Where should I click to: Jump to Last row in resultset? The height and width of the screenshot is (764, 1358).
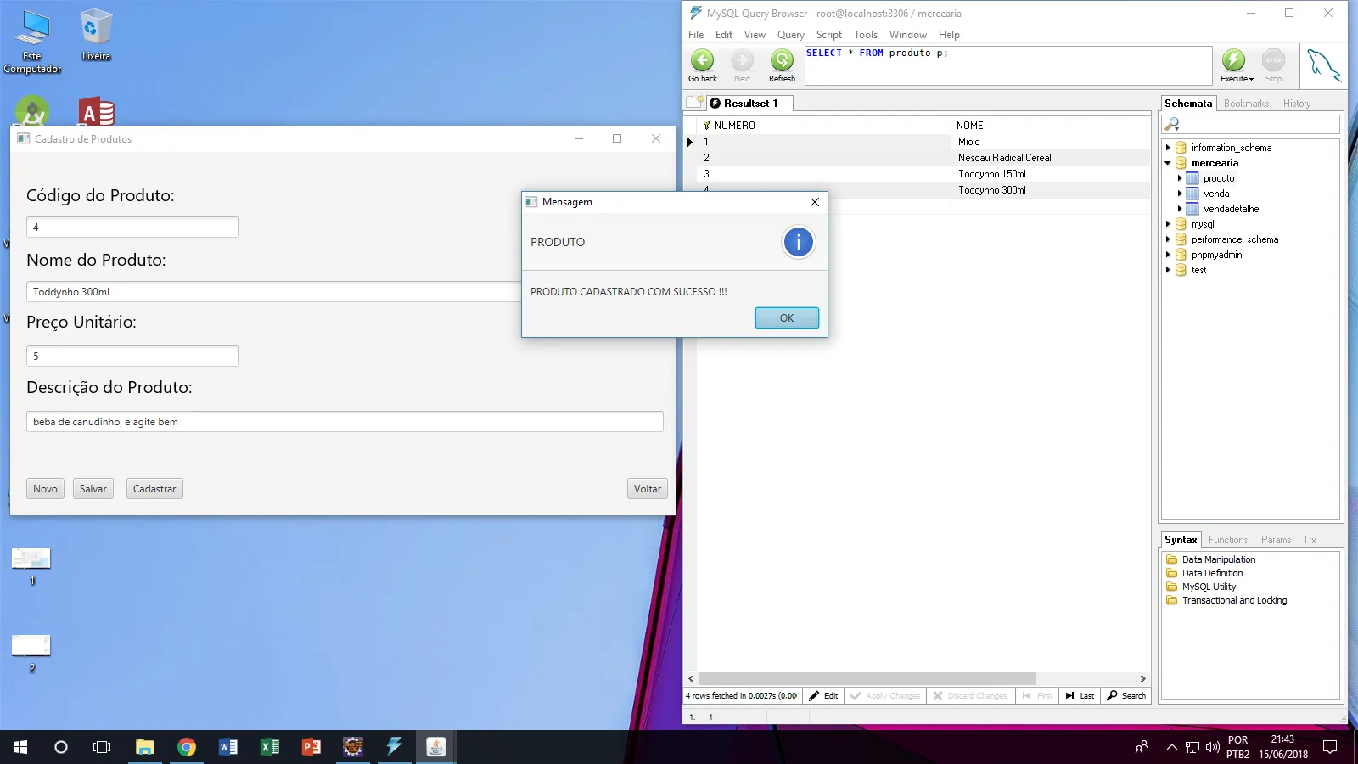pyautogui.click(x=1080, y=696)
